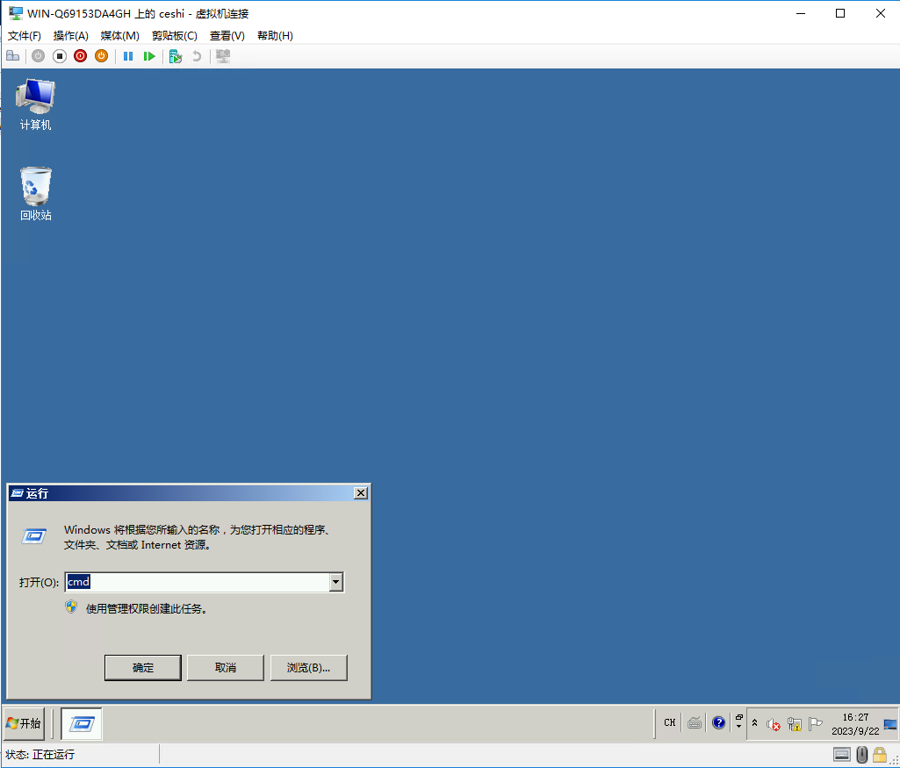Click the muted volume tray icon
900x768 pixels.
[x=774, y=724]
